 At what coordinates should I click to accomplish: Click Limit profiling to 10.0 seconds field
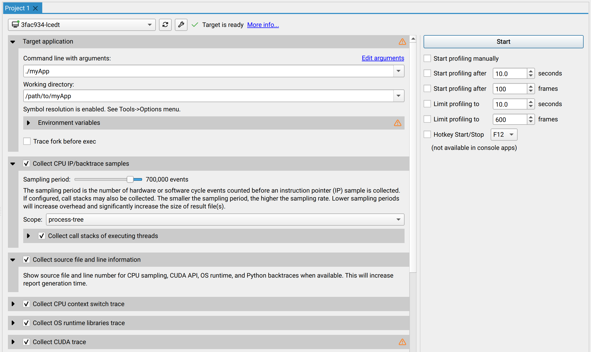[510, 104]
